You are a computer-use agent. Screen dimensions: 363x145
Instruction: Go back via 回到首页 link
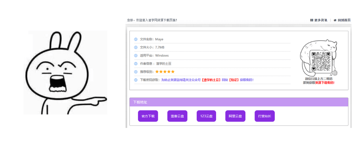click(344, 20)
